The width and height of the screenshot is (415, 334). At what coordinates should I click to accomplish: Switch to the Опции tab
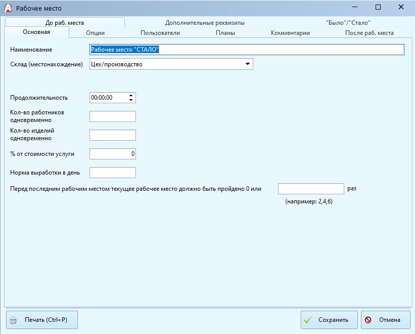tap(95, 33)
